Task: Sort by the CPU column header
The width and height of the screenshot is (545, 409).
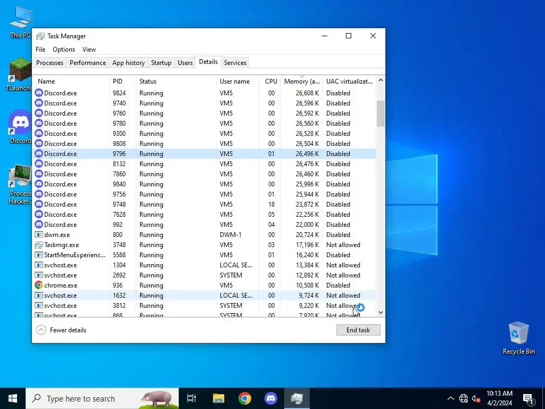Action: click(270, 81)
